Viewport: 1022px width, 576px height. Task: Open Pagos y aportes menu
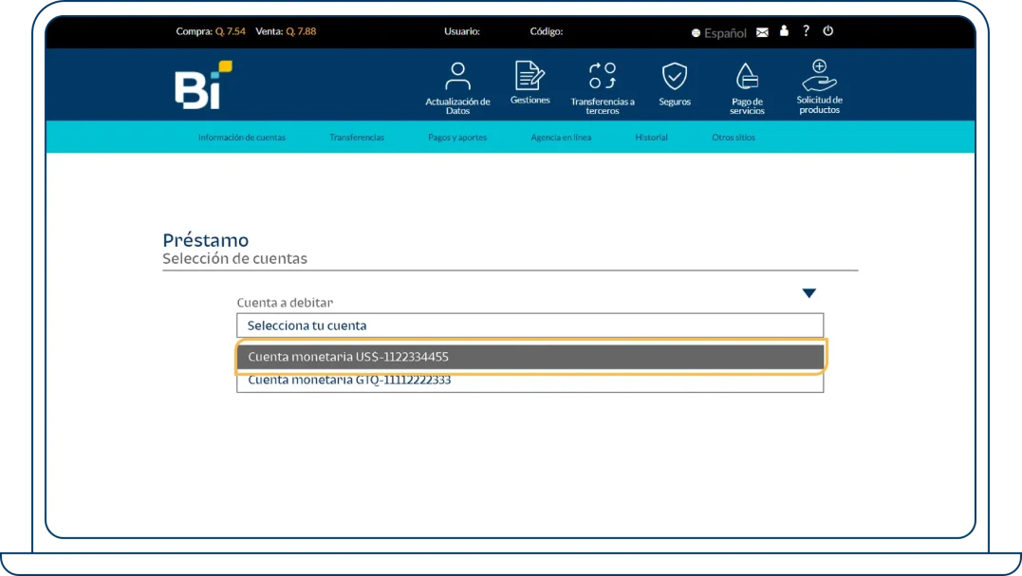click(457, 138)
